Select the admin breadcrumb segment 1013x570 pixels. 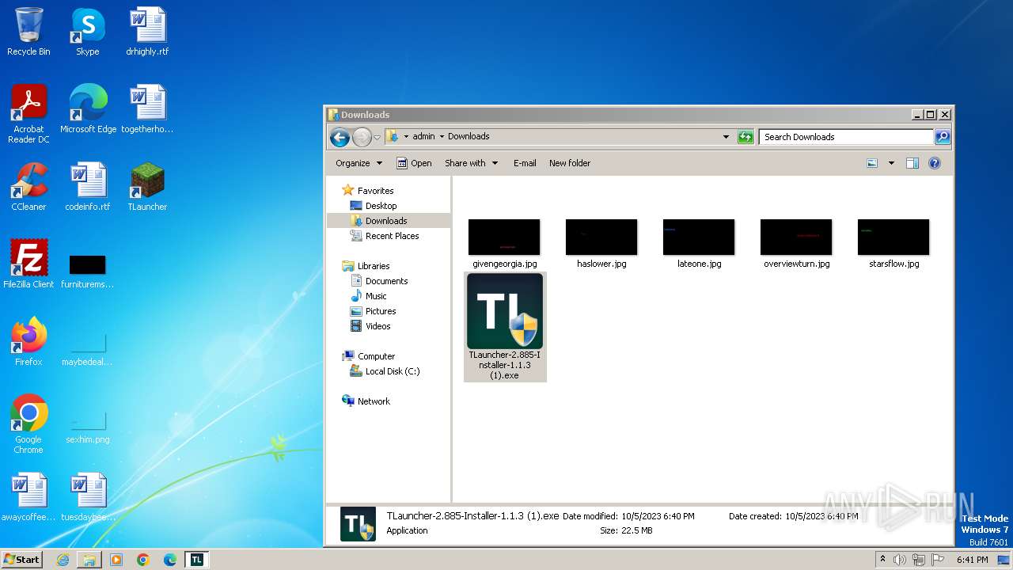tap(423, 136)
